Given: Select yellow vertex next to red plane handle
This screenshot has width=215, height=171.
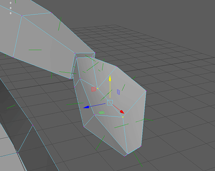Looking at the screenshot, I should (98, 89).
